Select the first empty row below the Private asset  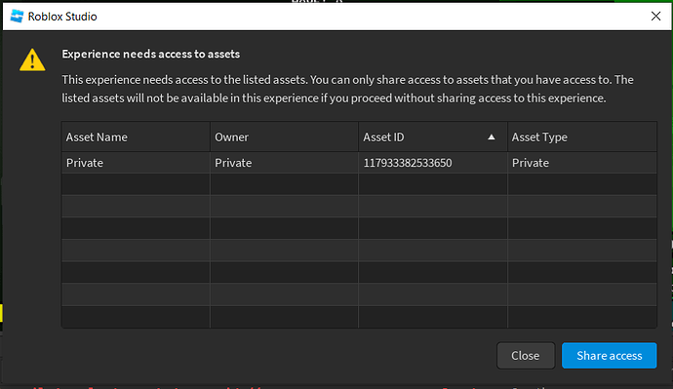point(359,184)
